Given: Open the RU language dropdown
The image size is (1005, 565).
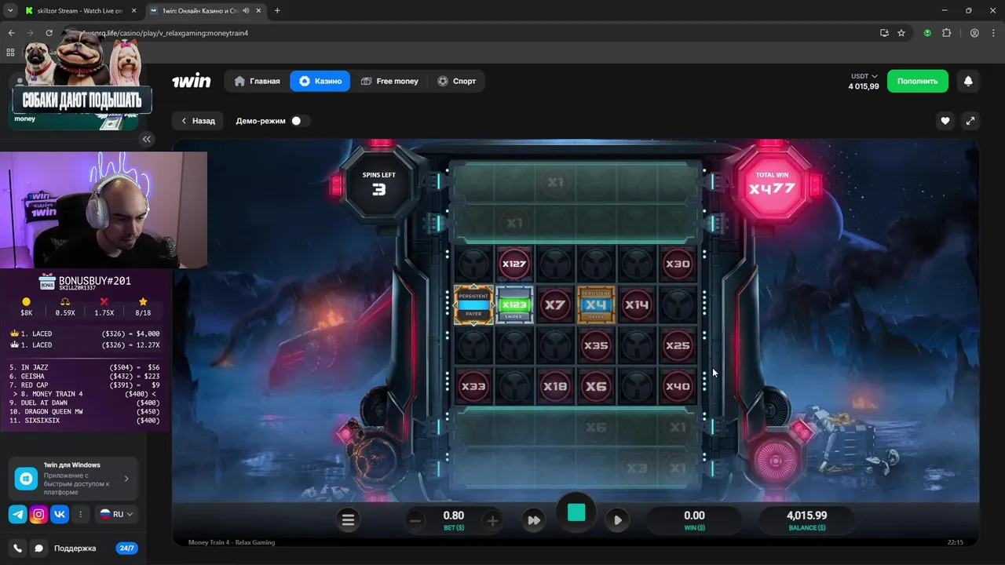Looking at the screenshot, I should click(116, 514).
